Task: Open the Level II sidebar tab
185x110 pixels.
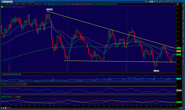Action: (x=184, y=56)
